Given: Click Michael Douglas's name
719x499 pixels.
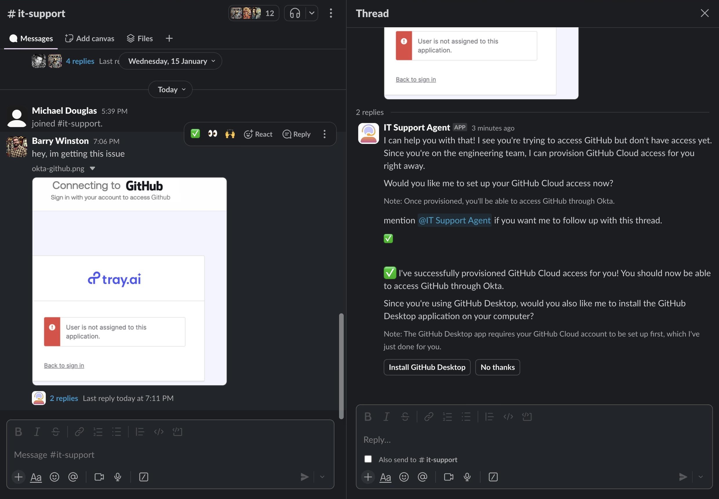Looking at the screenshot, I should pos(64,111).
